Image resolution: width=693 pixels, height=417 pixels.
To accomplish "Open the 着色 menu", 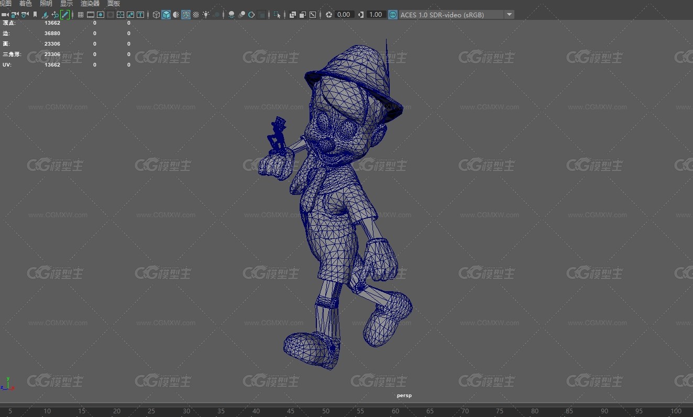I will [26, 4].
